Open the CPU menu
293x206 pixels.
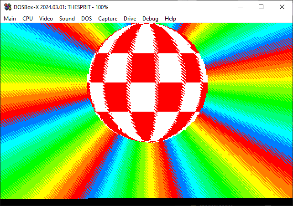click(x=28, y=18)
